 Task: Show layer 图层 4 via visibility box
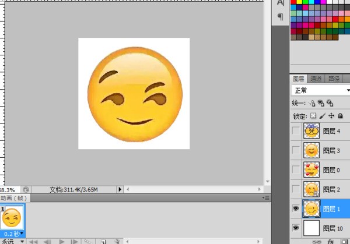[297, 132]
